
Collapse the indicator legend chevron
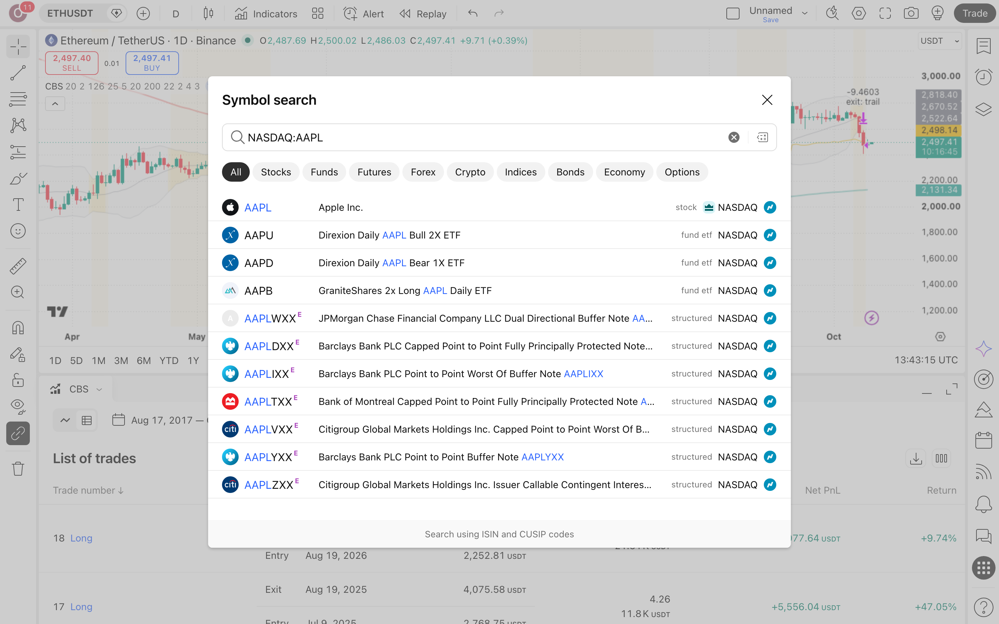(55, 104)
